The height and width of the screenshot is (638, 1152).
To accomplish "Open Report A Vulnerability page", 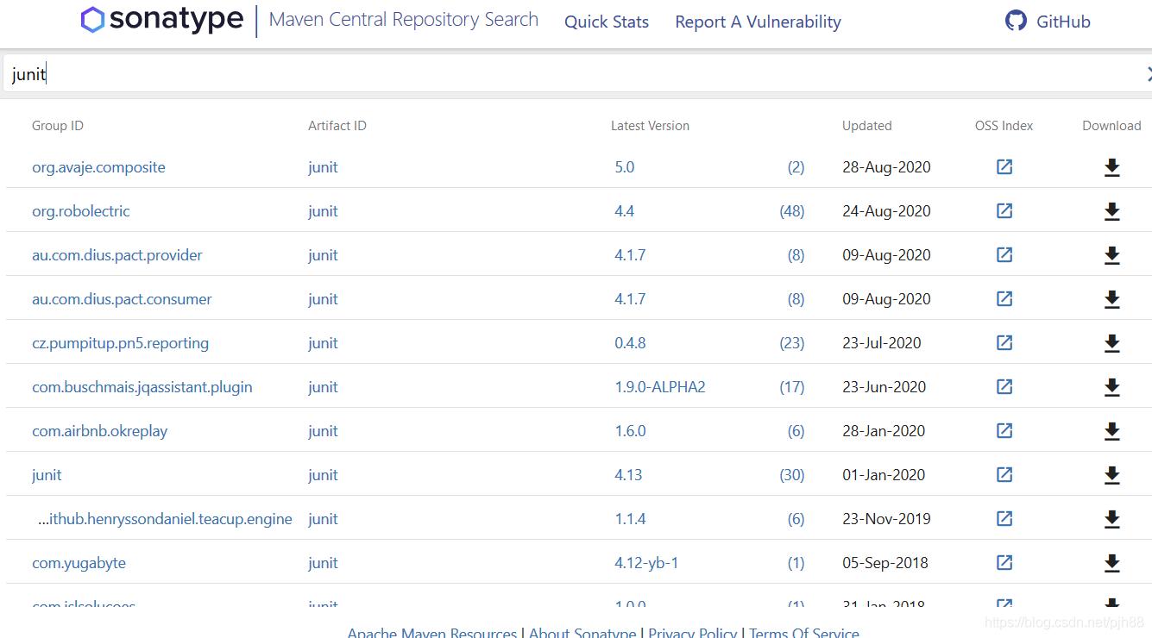I will coord(758,22).
